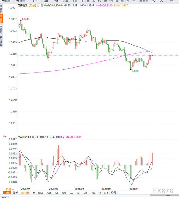179x198 pixels.
Task: Open the fx formula indicator icon
Action: point(153,1)
